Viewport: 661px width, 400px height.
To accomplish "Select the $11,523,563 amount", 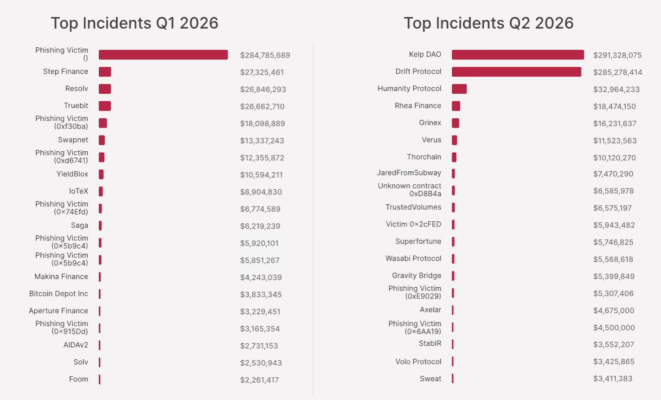I will [615, 141].
